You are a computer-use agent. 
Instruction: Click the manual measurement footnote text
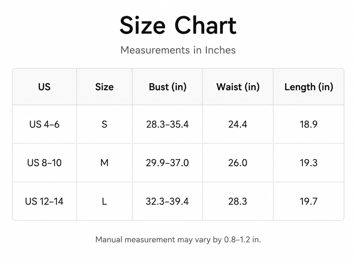click(x=178, y=239)
